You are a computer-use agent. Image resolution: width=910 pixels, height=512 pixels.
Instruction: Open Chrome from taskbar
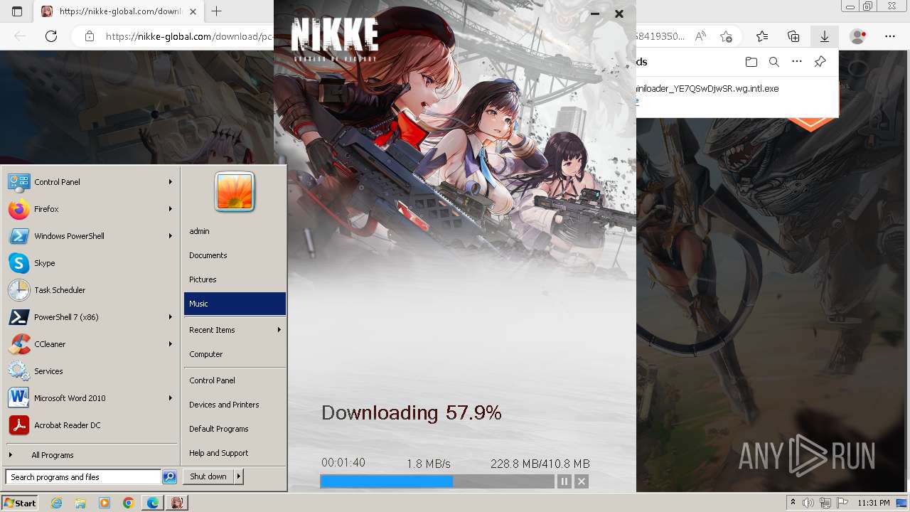tap(129, 503)
